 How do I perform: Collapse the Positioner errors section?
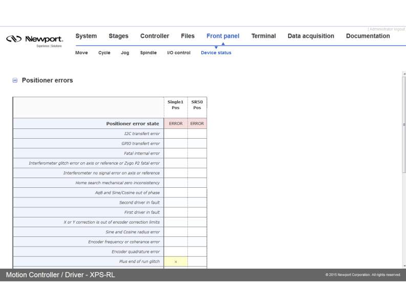tap(15, 80)
